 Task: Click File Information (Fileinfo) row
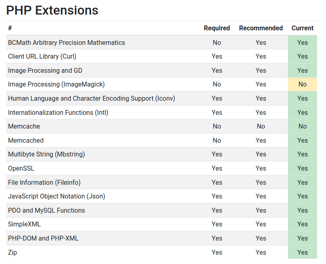pos(44,182)
